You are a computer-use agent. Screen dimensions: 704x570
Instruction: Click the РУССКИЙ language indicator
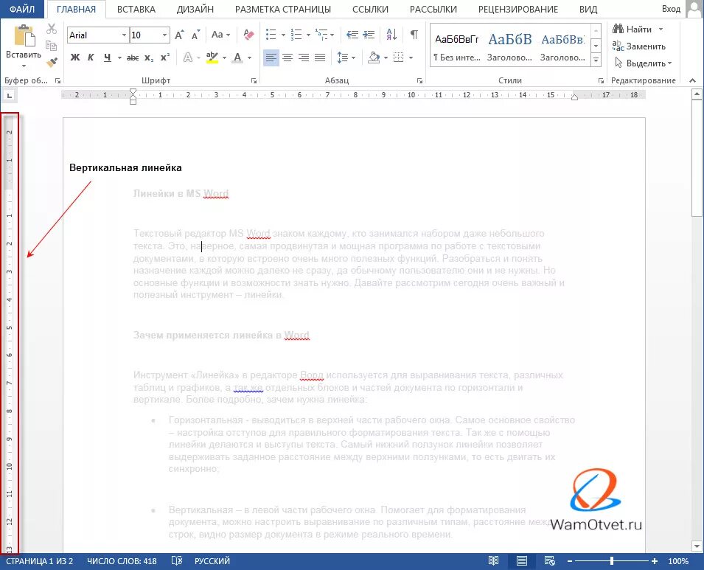(x=212, y=561)
